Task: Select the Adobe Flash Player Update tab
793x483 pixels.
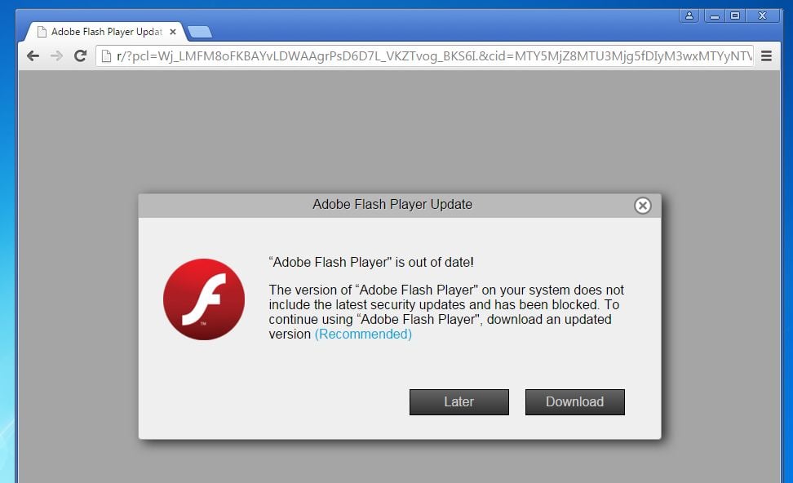Action: coord(102,32)
